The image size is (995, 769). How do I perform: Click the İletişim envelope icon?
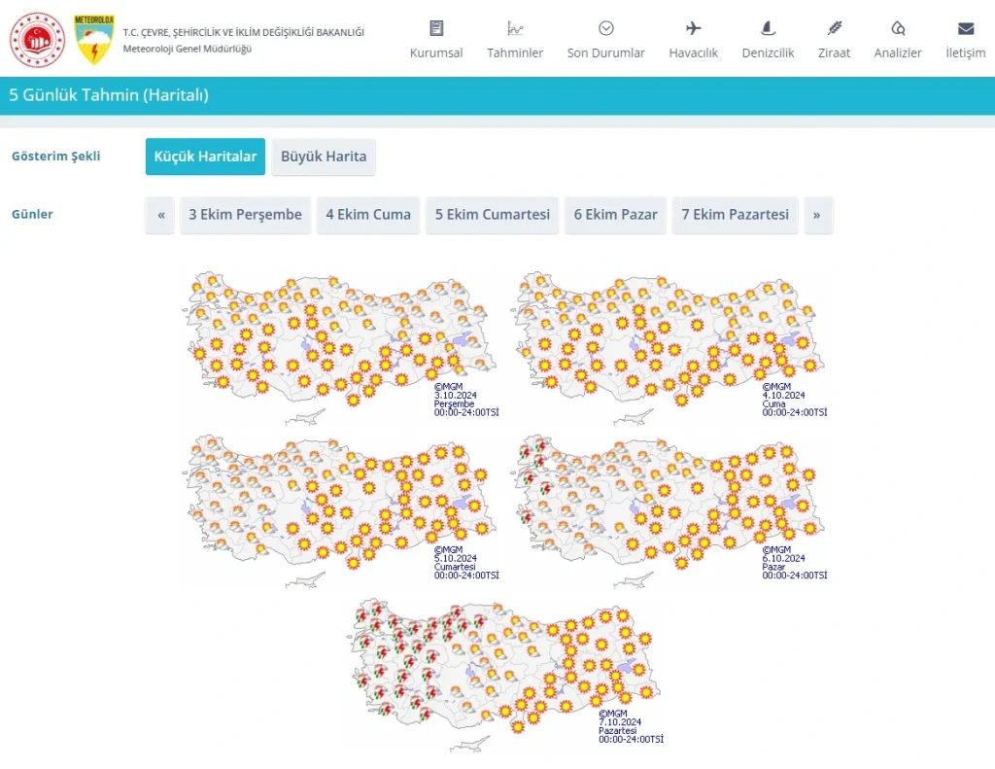(965, 28)
